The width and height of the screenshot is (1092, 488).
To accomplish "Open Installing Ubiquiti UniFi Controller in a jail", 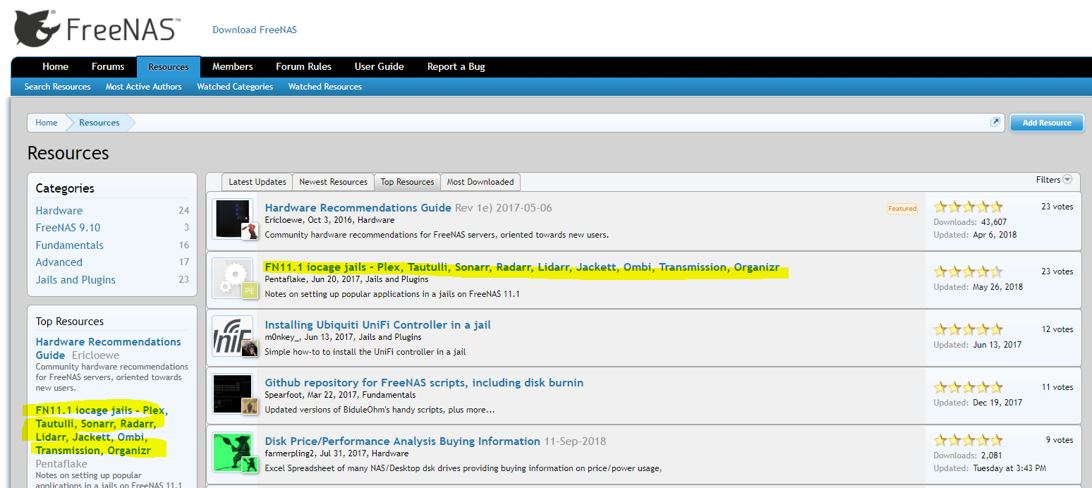I will (377, 325).
